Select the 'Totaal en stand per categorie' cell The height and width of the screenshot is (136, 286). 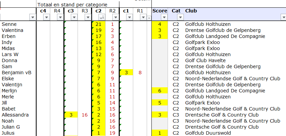click(73, 5)
